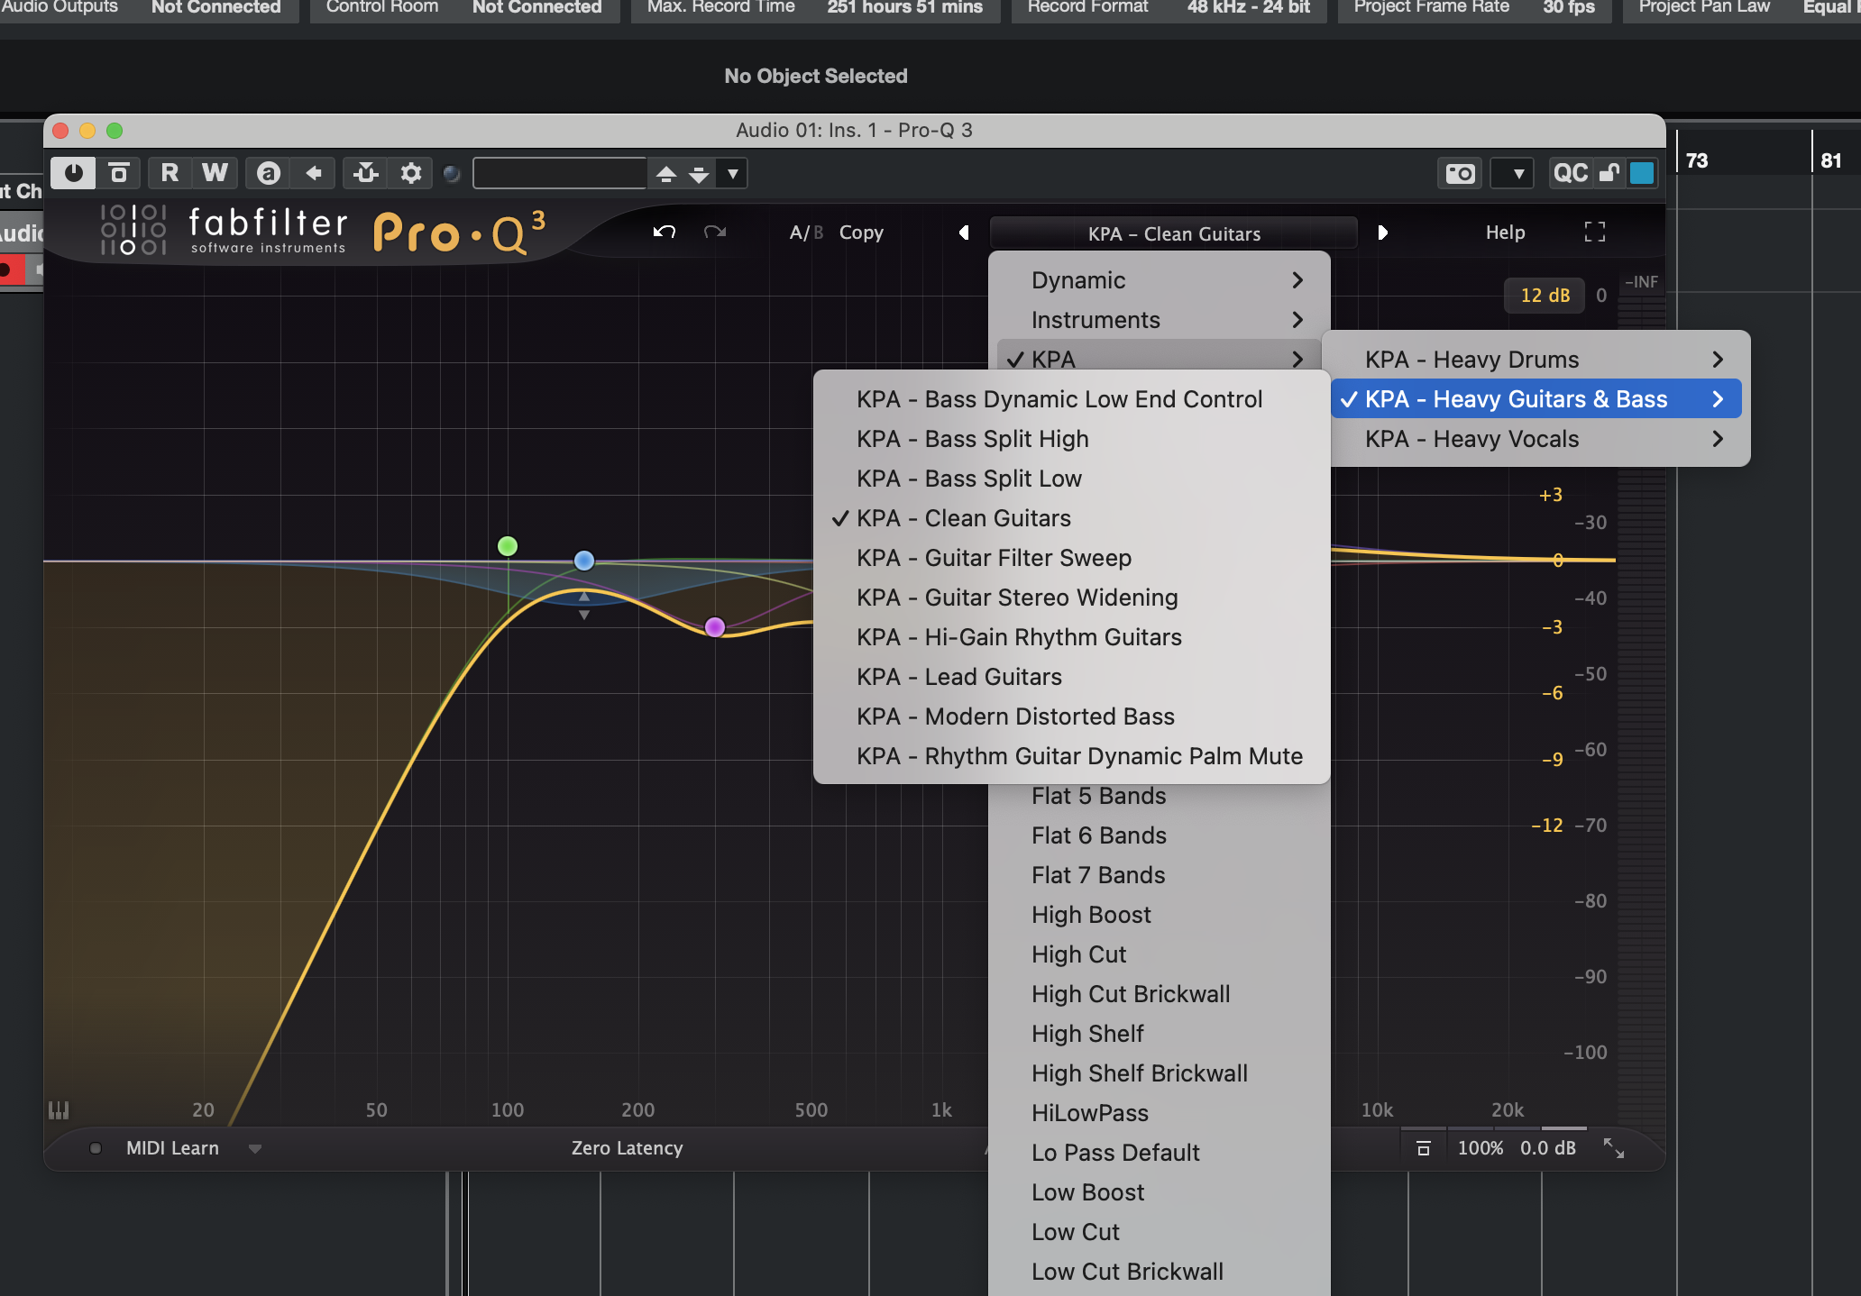The height and width of the screenshot is (1296, 1861).
Task: Toggle MIDI Learn at the bottom
Action: click(171, 1147)
